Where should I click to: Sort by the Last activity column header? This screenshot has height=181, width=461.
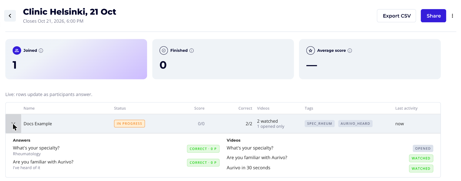[x=406, y=108]
